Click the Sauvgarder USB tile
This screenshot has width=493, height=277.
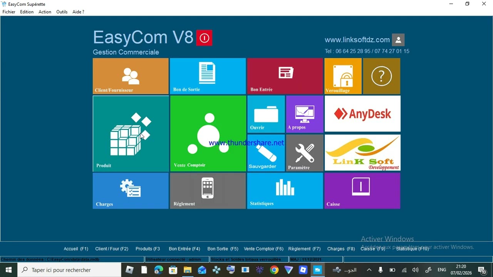tap(266, 153)
